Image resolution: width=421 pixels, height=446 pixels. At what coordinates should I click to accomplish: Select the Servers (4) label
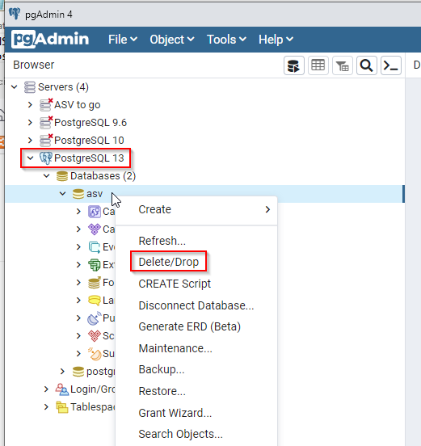(x=64, y=87)
